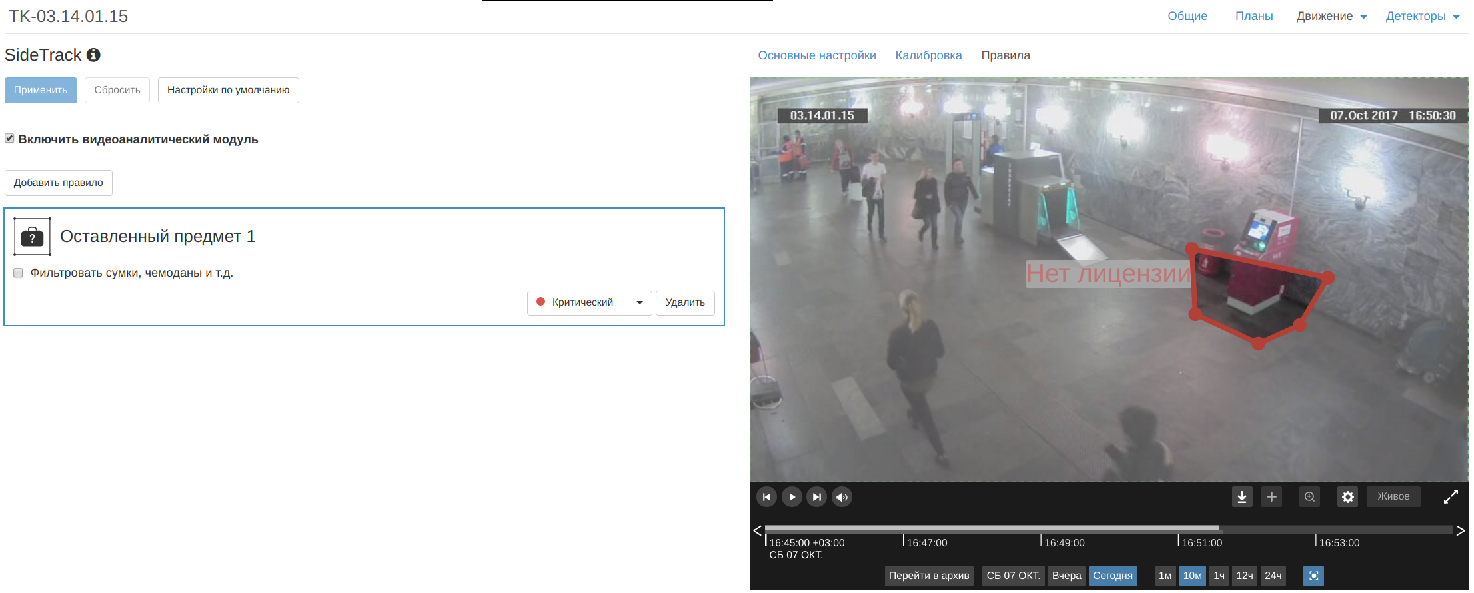Image resolution: width=1474 pixels, height=593 pixels.
Task: Click the camera title TK-03.14.01.15
Action: [68, 16]
